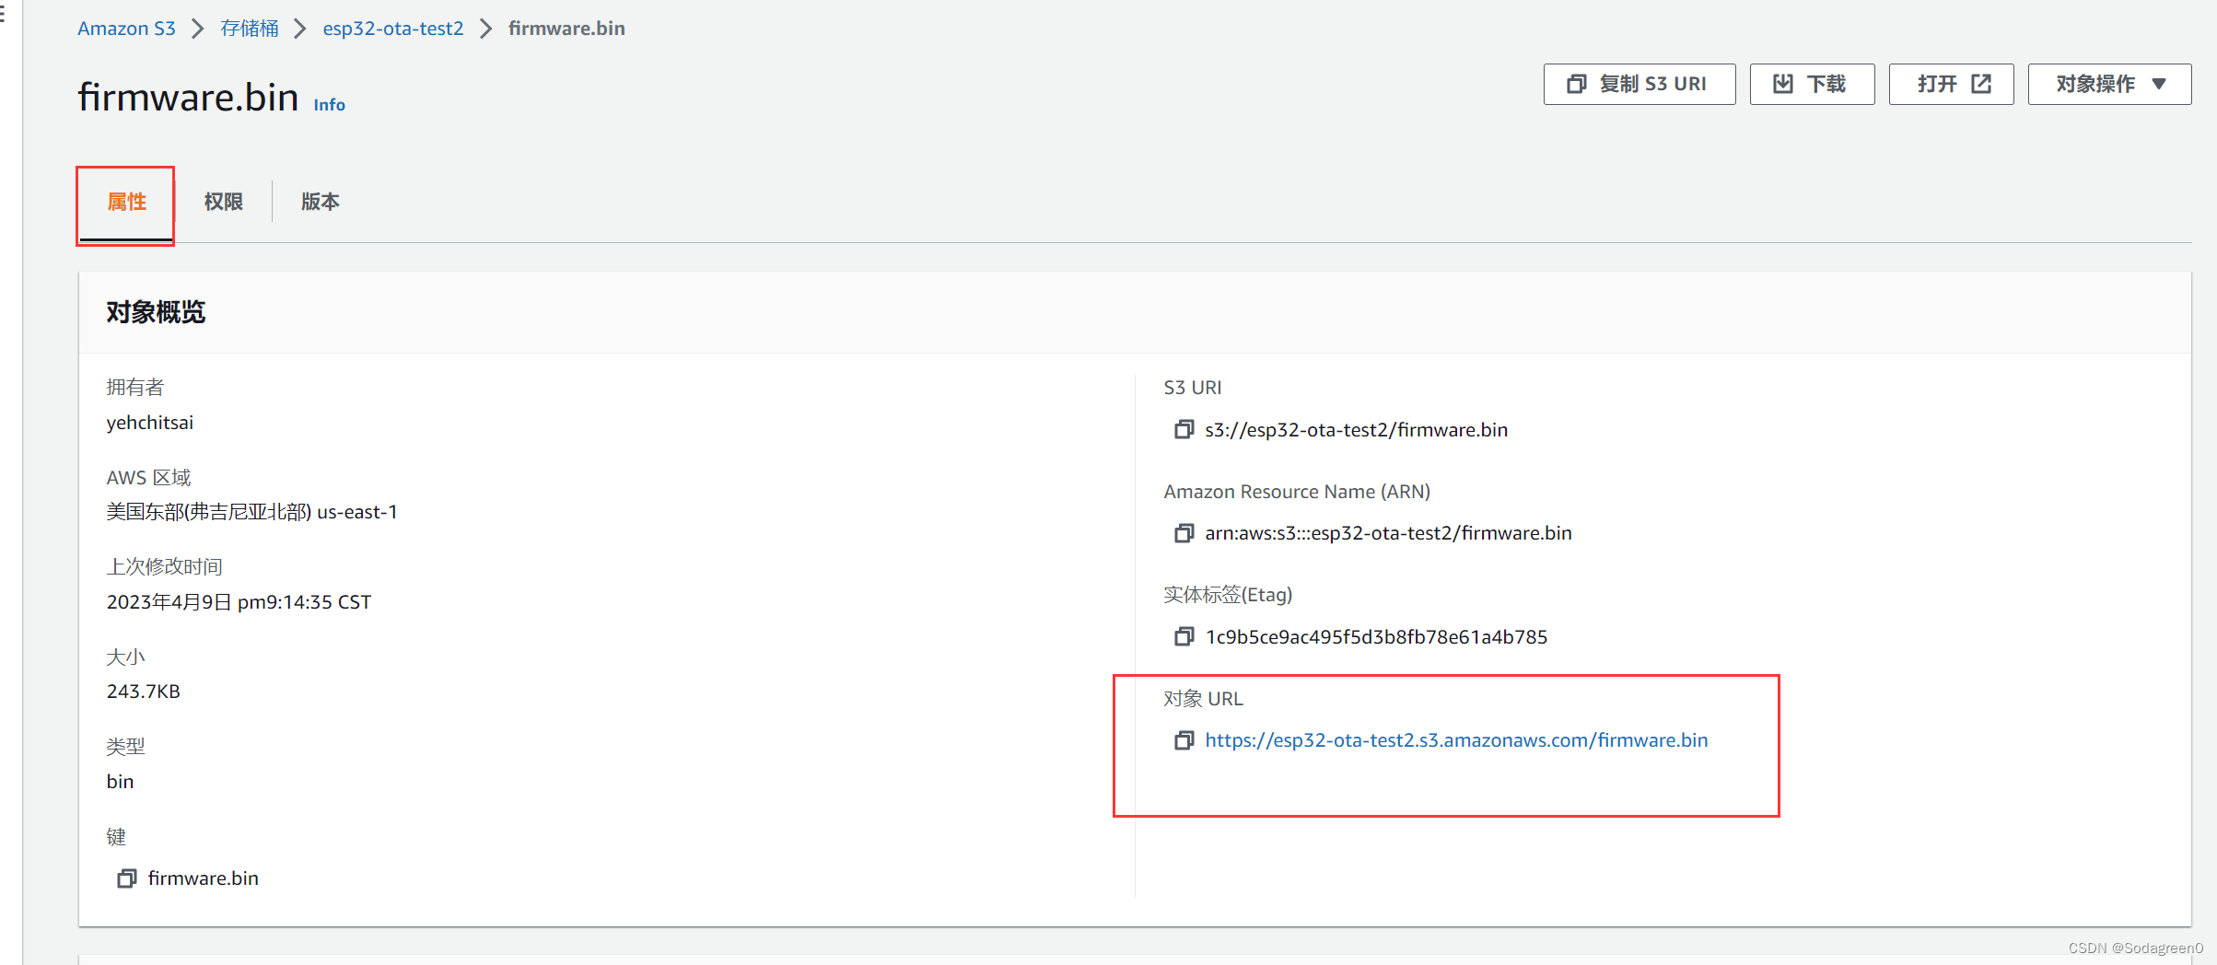Click the last modified date value
Image resolution: width=2217 pixels, height=965 pixels.
239,602
